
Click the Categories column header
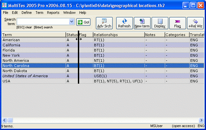tap(177, 35)
